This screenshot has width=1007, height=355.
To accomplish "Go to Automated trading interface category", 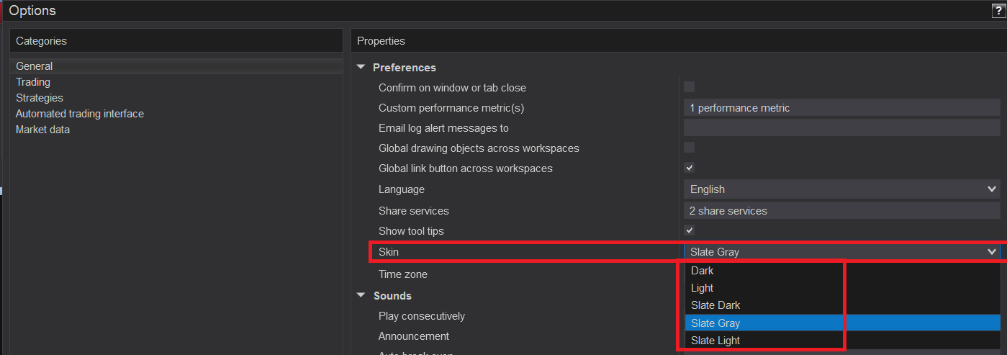I will pos(80,114).
